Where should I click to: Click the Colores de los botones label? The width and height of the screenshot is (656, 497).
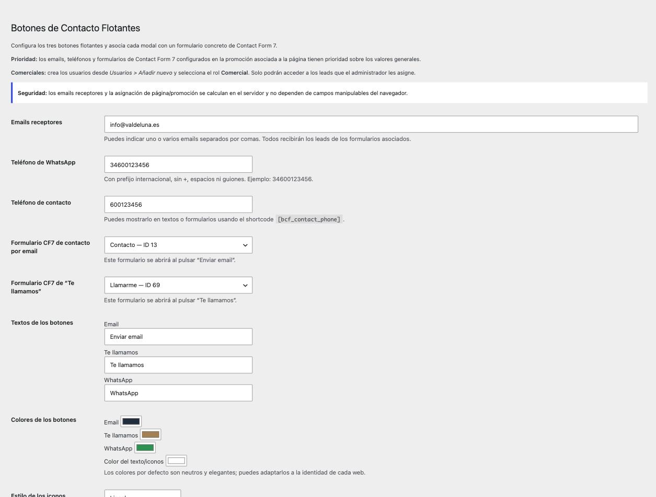point(43,420)
